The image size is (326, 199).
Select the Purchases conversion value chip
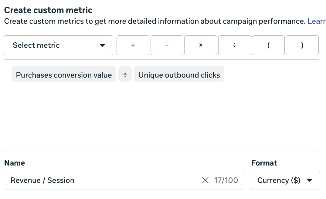[x=64, y=75]
